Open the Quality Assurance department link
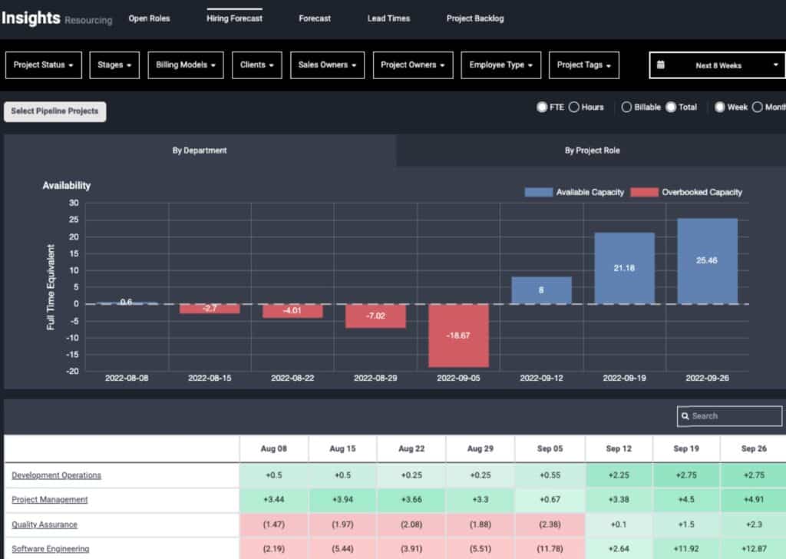This screenshot has height=559, width=786. [45, 524]
